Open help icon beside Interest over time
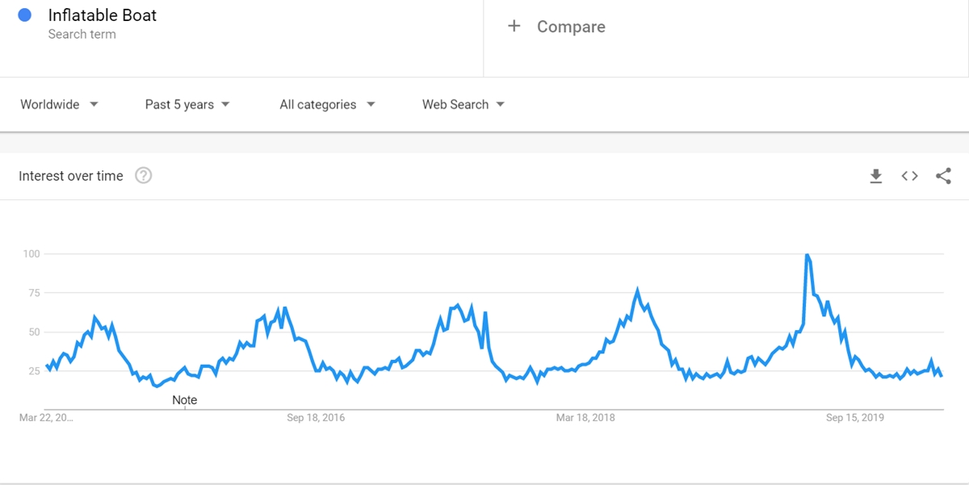This screenshot has height=485, width=969. point(143,176)
